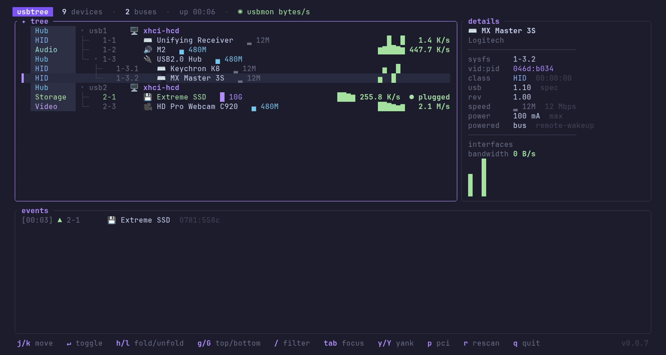Screen dimensions: 666x355
Task: Click the p pci shortcut hint
Action: 439,343
